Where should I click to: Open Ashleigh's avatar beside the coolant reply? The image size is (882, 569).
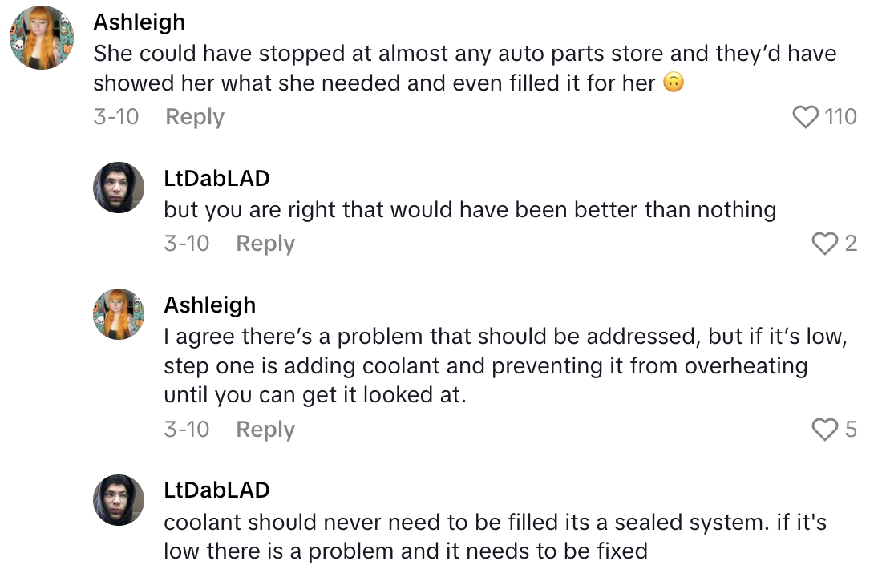[x=119, y=314]
